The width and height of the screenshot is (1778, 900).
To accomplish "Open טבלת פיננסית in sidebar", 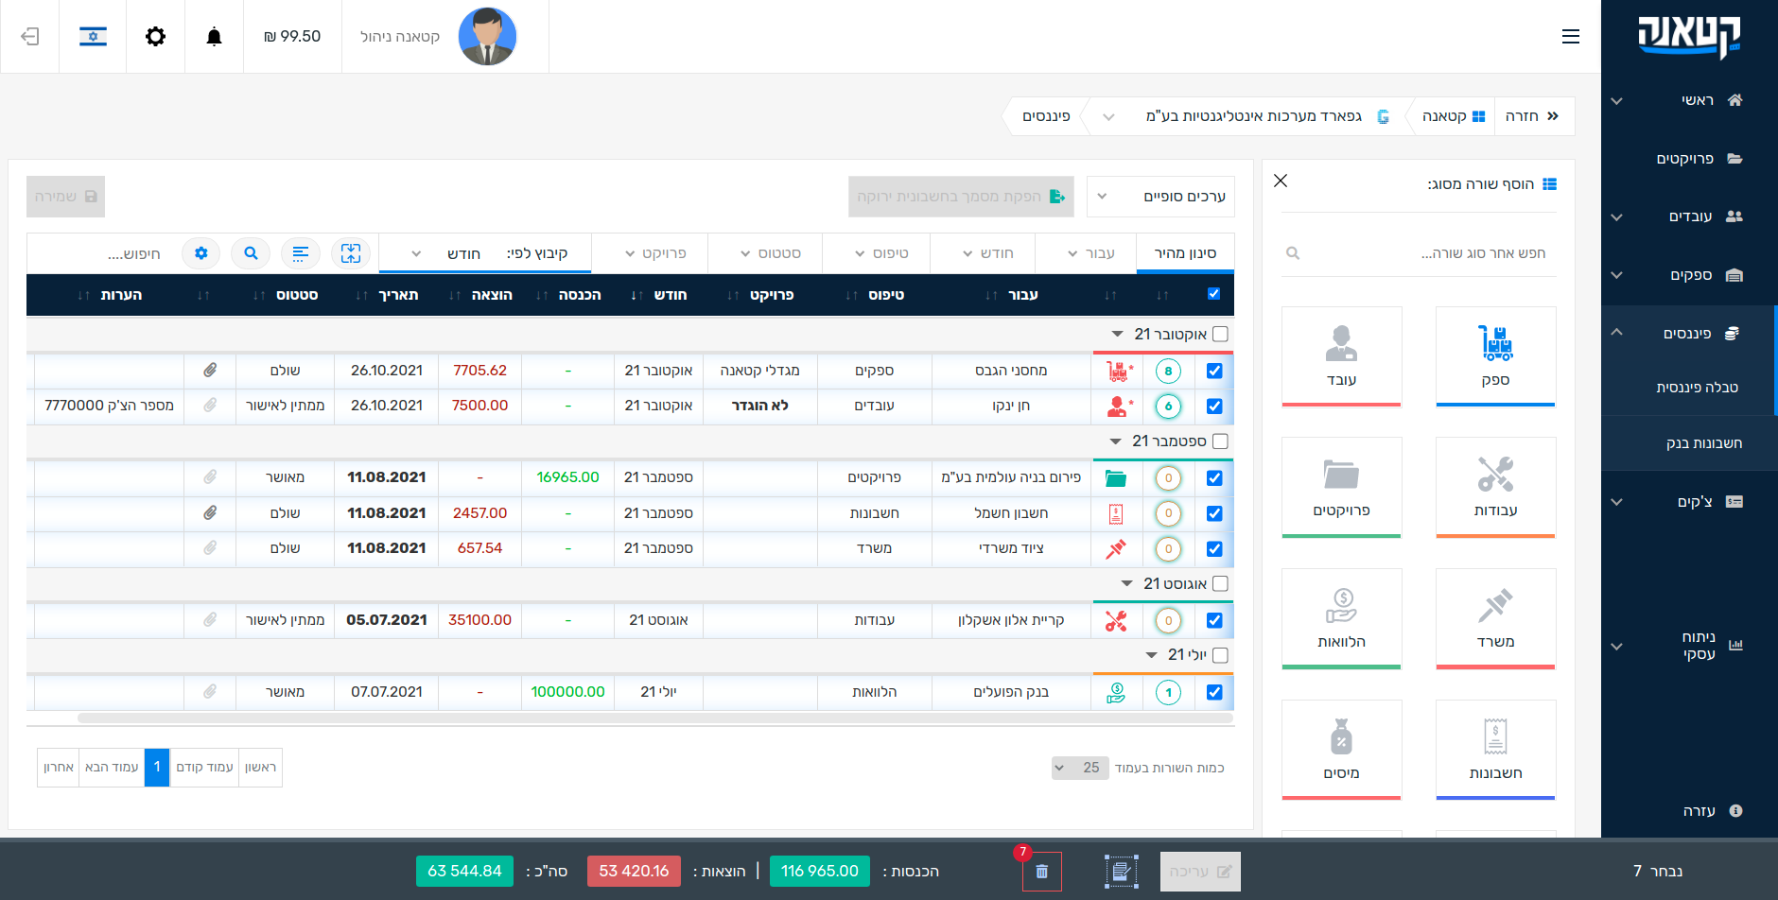I will coord(1697,388).
